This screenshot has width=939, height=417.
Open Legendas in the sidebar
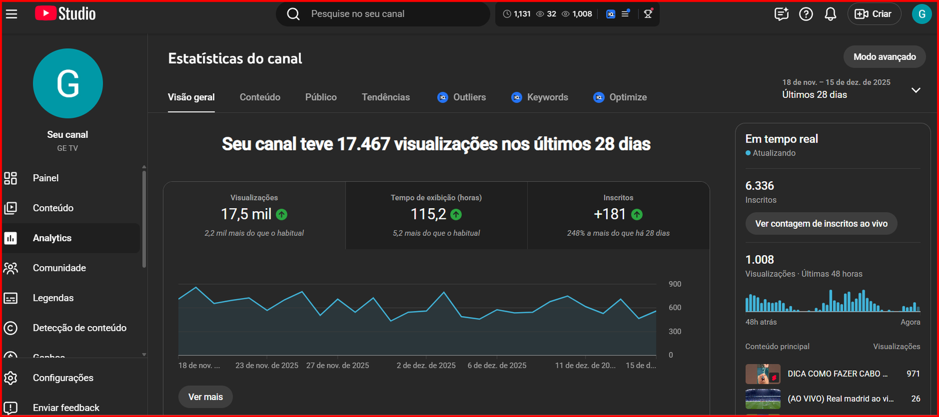tap(71, 298)
